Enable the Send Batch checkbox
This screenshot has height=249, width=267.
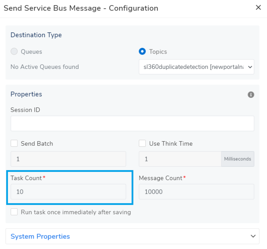tap(14, 143)
